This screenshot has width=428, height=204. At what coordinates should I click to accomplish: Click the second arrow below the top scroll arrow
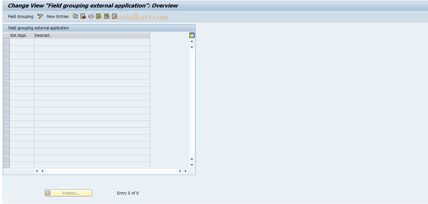(x=192, y=47)
